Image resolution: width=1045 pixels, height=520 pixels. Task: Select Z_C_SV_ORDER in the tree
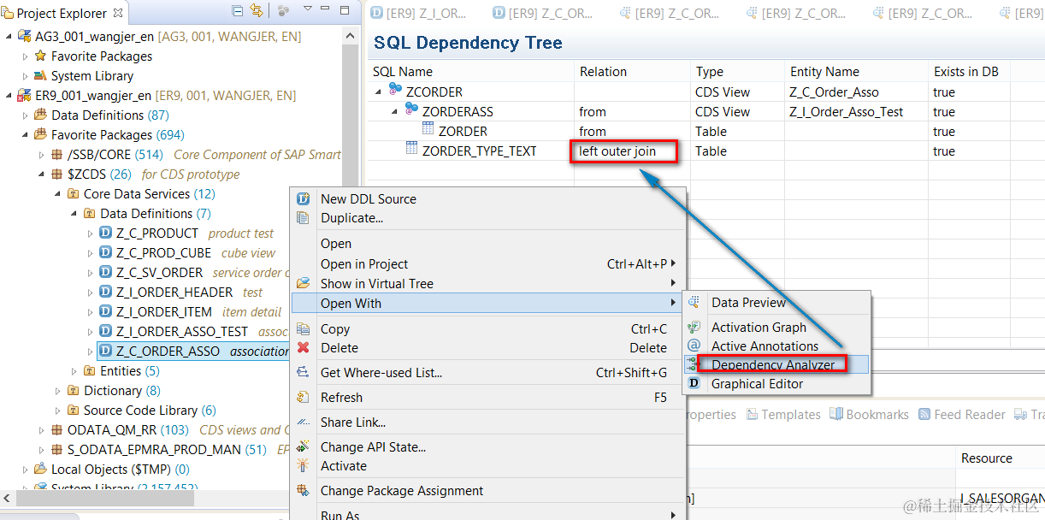[x=160, y=272]
